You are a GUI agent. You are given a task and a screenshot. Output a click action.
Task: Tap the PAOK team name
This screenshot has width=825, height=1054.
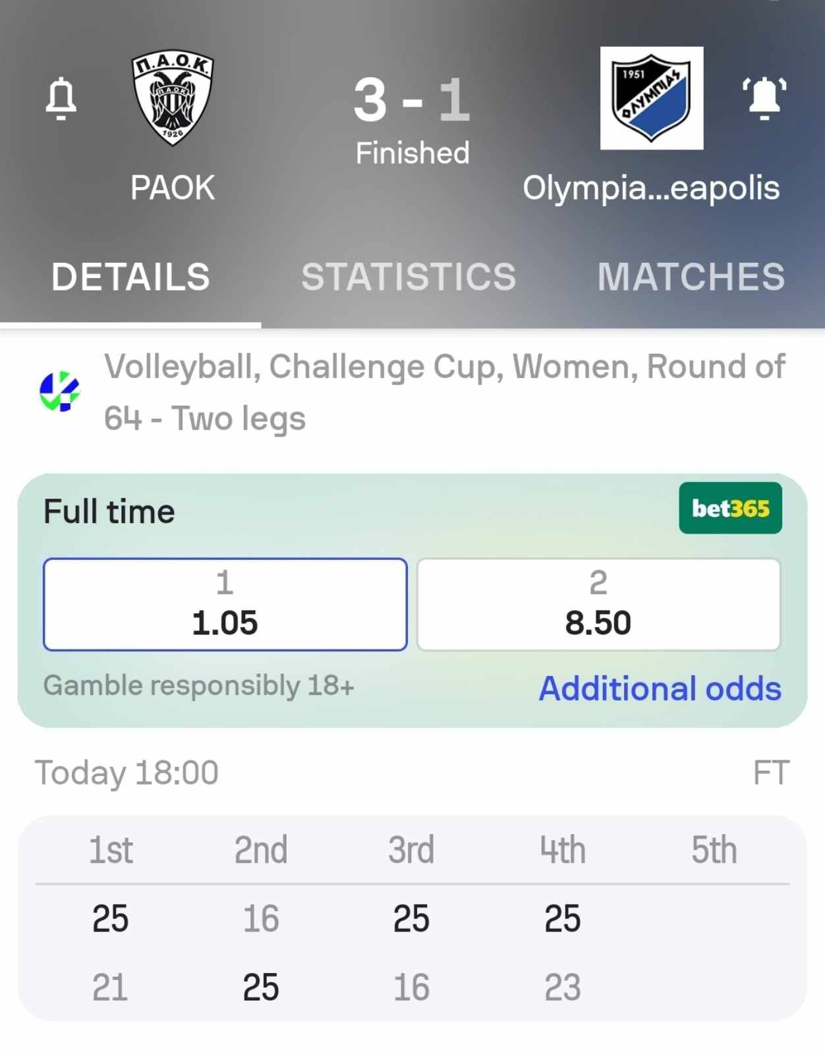point(173,188)
